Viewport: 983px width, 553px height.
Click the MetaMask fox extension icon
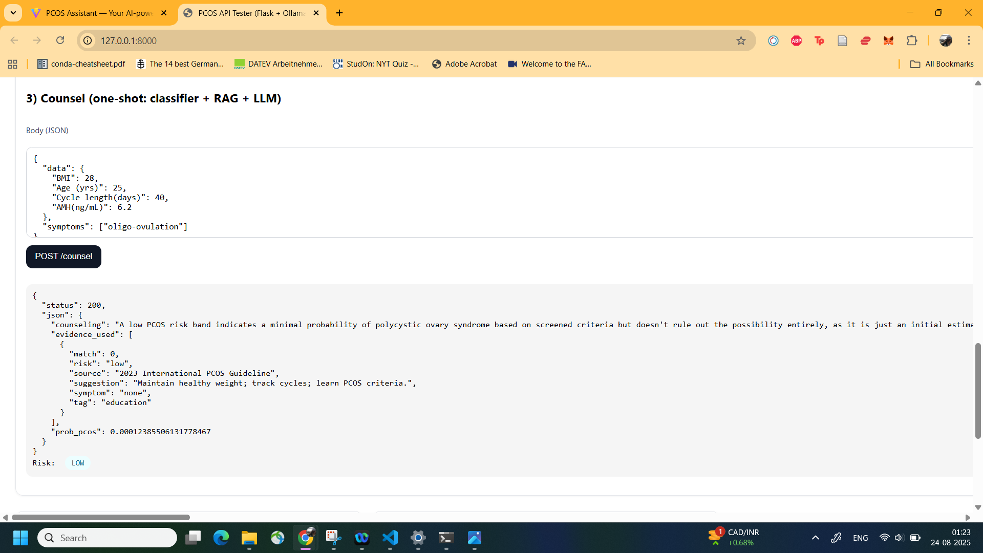888,40
